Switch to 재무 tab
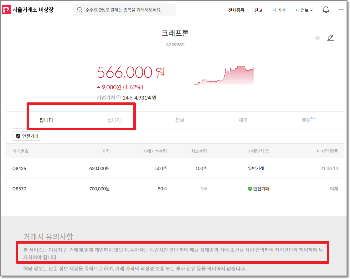The image size is (350, 279). click(x=243, y=120)
